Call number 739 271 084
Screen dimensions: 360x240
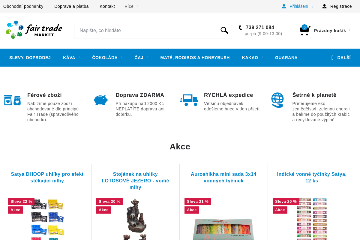tap(260, 28)
